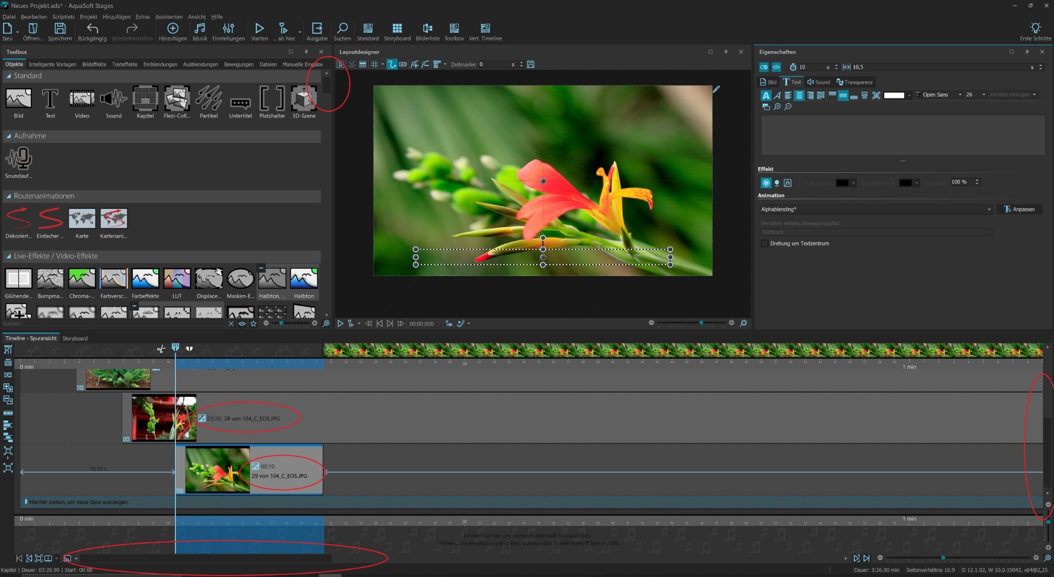The height and width of the screenshot is (577, 1054).
Task: Switch to the Bildeffekte toolbox tab
Action: (94, 64)
